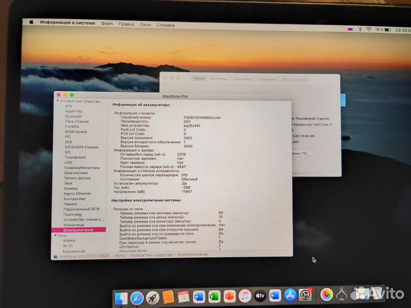Select Thunderbolt in the sidebar
The height and width of the screenshot is (308, 411).
click(x=75, y=157)
